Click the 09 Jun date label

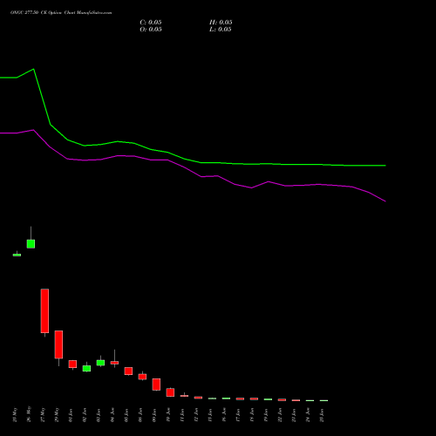pyautogui.click(x=154, y=415)
